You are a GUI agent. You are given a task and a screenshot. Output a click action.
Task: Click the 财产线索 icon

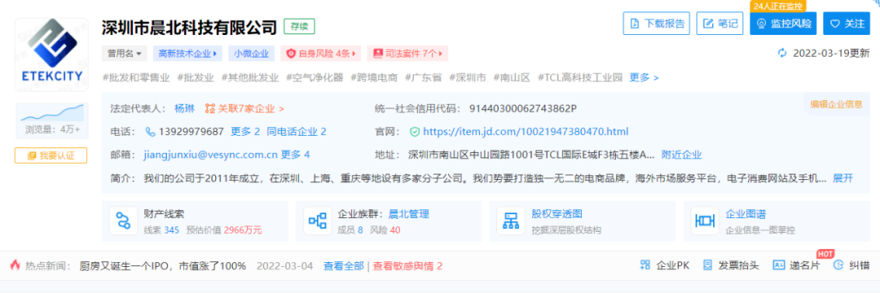(124, 221)
